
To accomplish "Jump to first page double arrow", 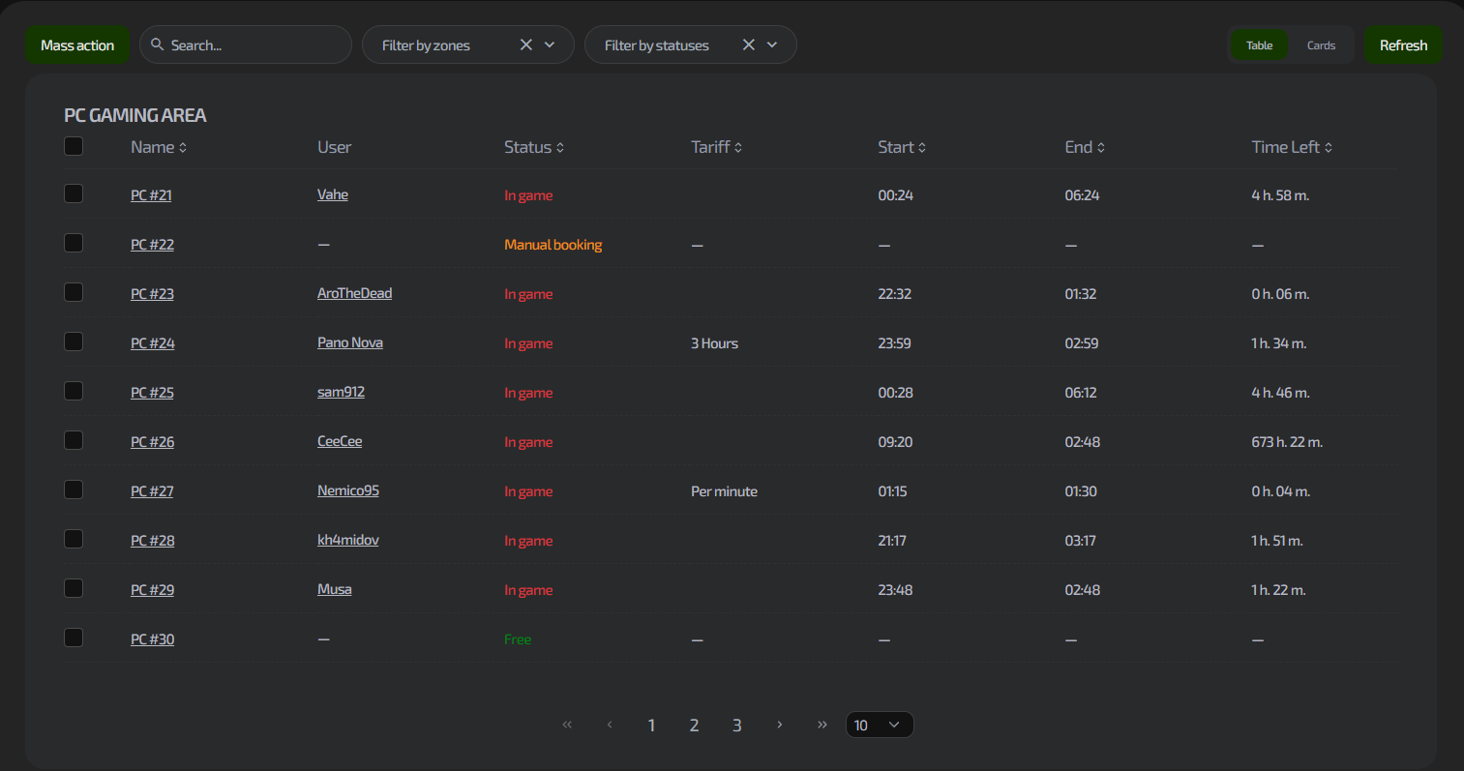I will (x=567, y=725).
